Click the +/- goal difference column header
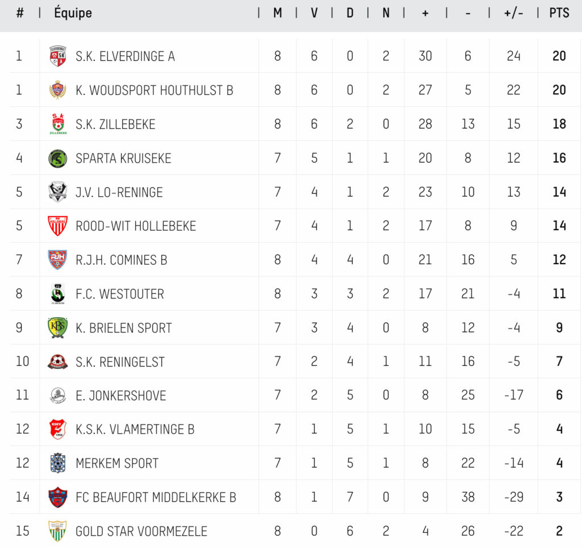The width and height of the screenshot is (582, 553). [x=513, y=13]
